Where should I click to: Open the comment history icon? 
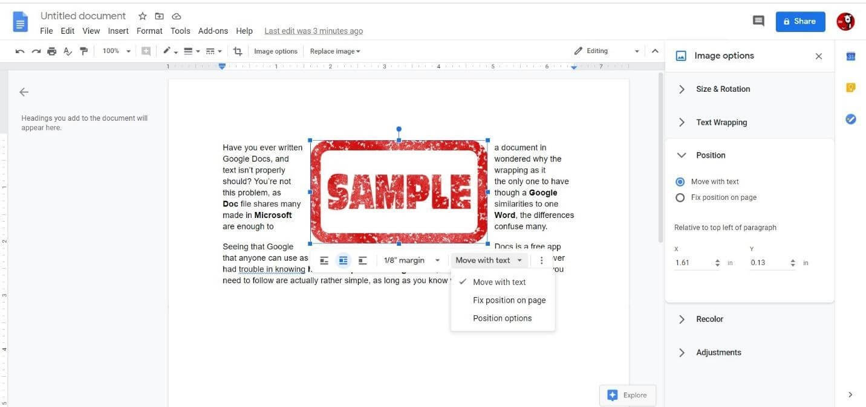tap(758, 21)
